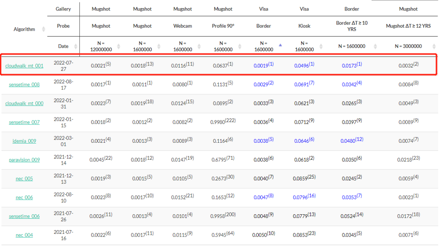Sort by N = 12000000 Mugshot column
The height and width of the screenshot is (246, 440).
coord(119,46)
